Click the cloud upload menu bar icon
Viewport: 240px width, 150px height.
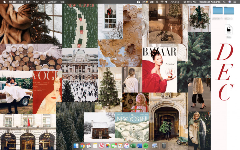pos(139,2)
